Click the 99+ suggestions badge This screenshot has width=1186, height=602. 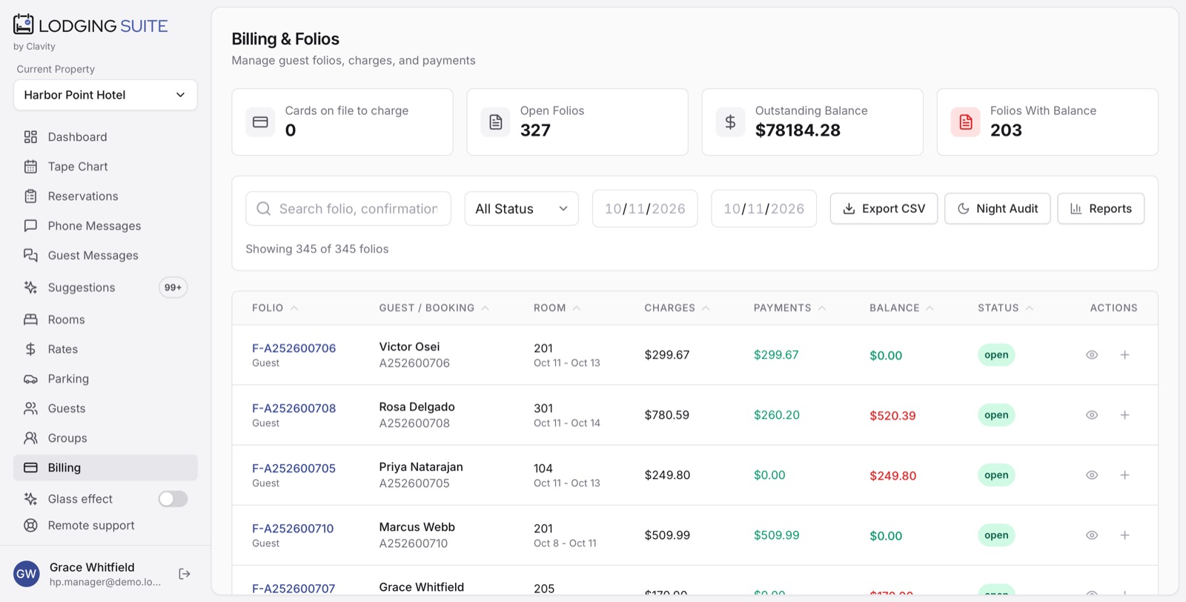pos(173,288)
